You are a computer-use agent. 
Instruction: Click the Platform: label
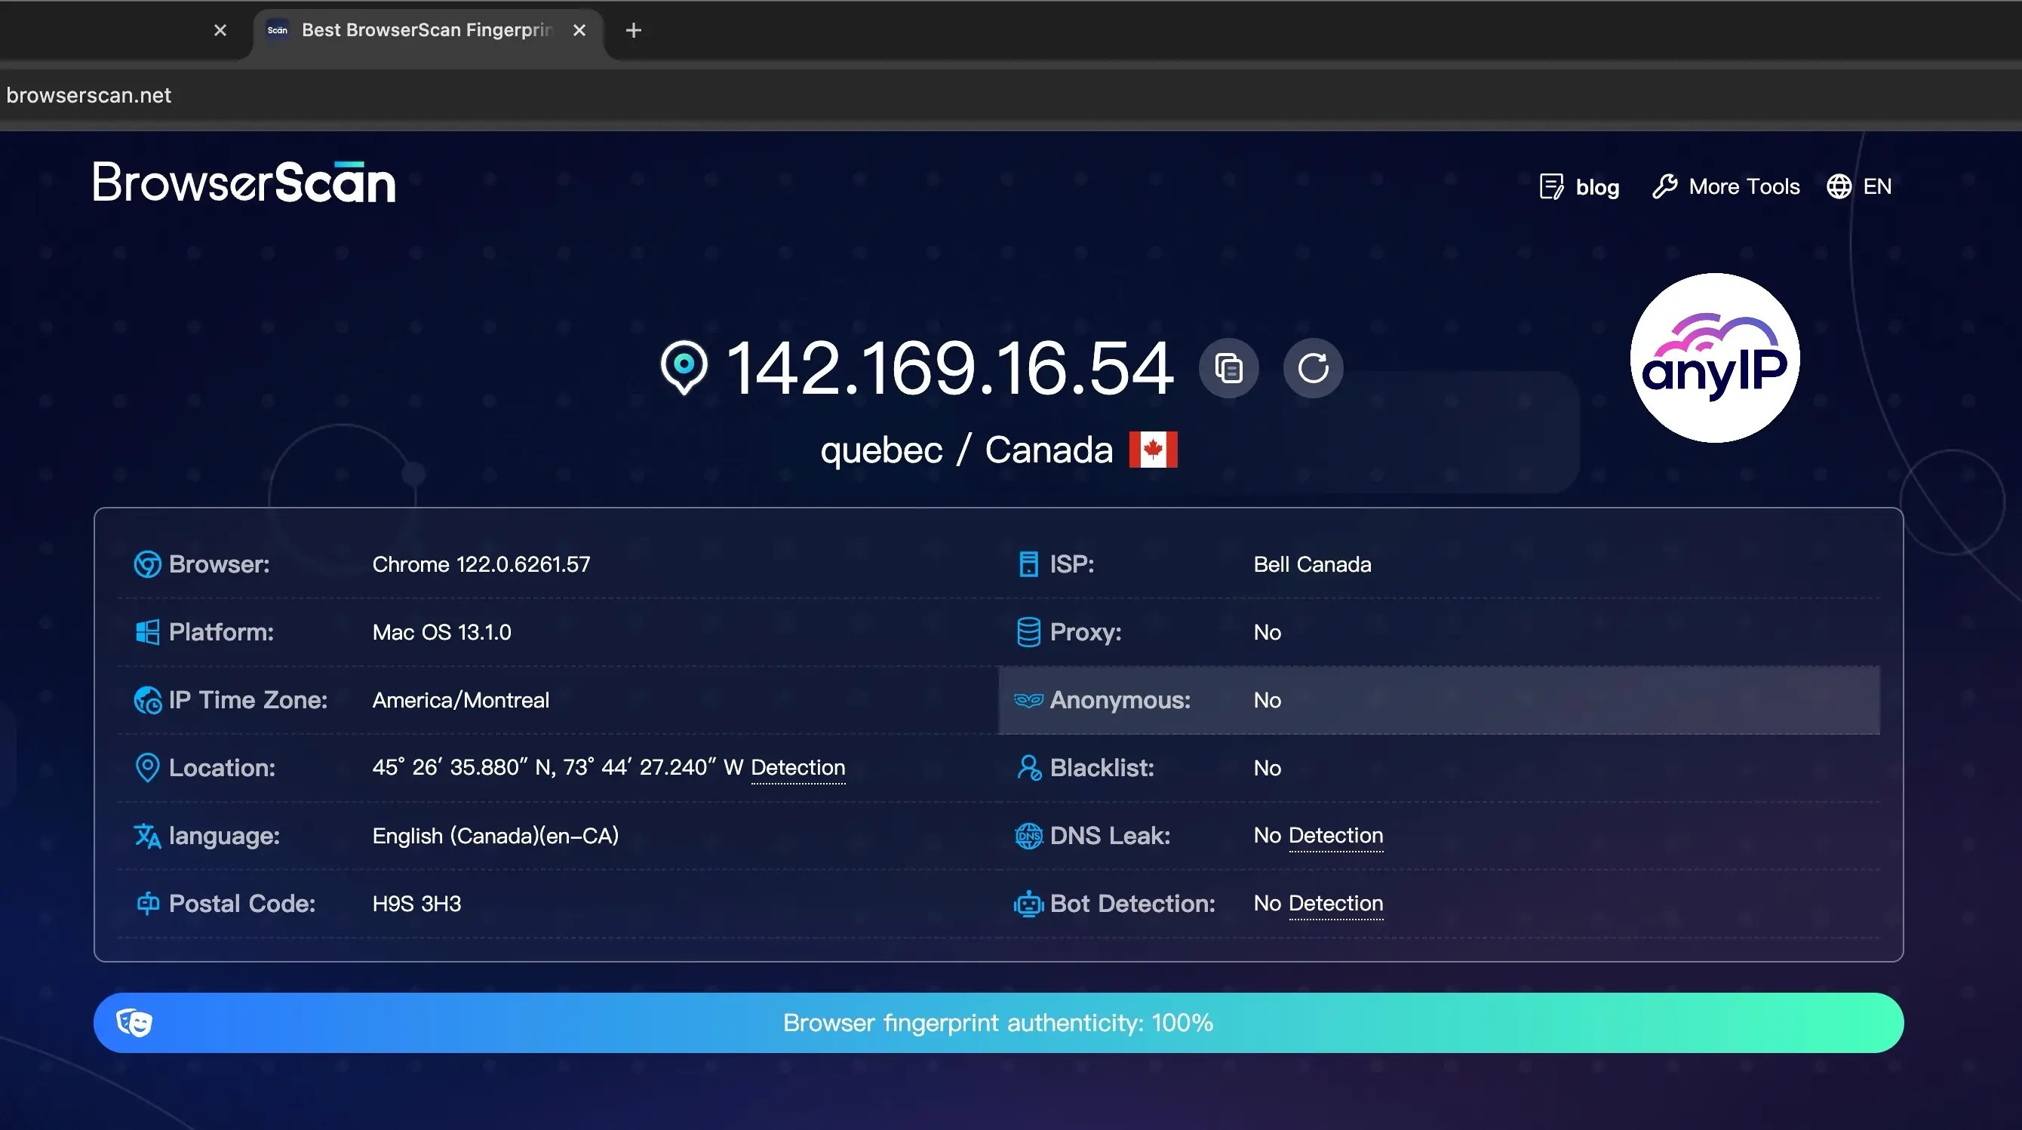(221, 632)
